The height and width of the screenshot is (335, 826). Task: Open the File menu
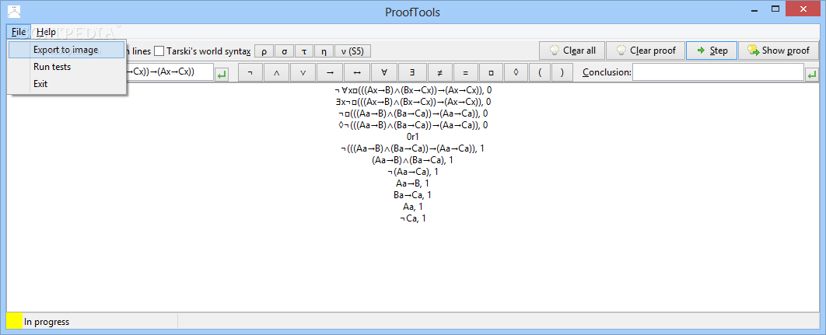[x=19, y=32]
